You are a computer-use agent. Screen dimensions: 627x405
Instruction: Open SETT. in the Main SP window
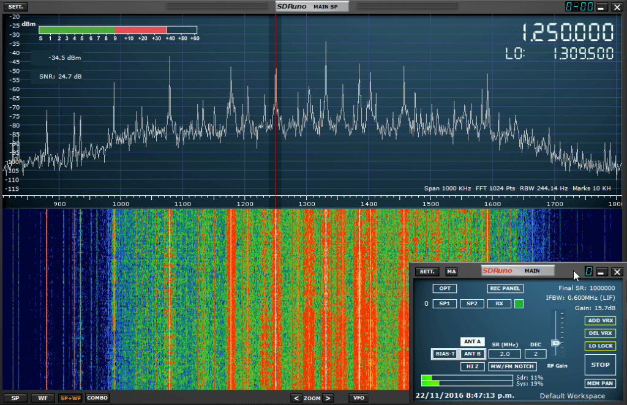pyautogui.click(x=15, y=7)
